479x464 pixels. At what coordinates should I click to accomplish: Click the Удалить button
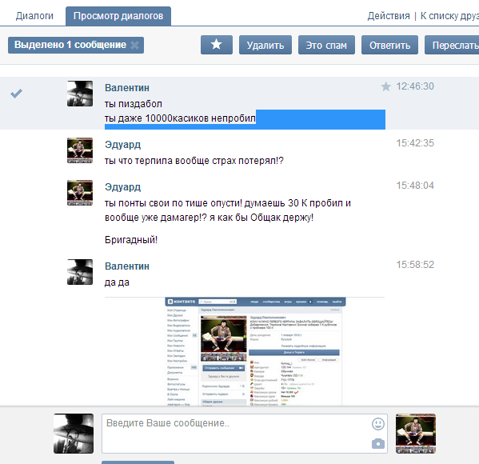click(265, 45)
